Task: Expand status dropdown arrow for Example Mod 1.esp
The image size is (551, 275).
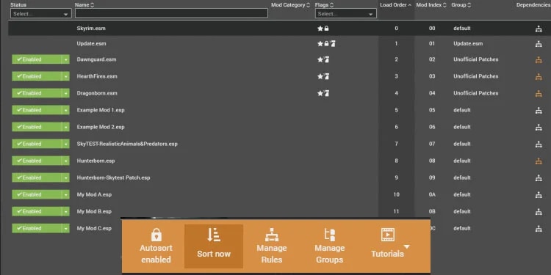Action: 65,110
